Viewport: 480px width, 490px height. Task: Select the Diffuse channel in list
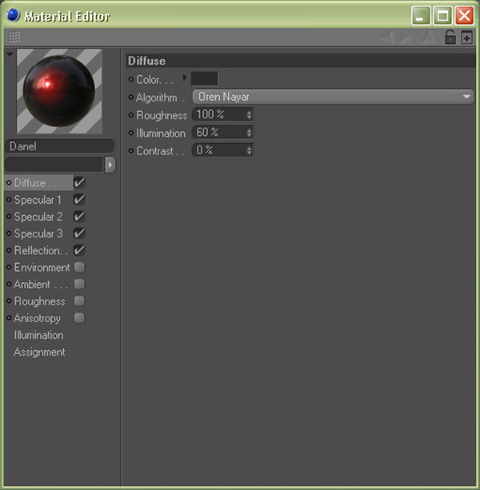pyautogui.click(x=38, y=183)
